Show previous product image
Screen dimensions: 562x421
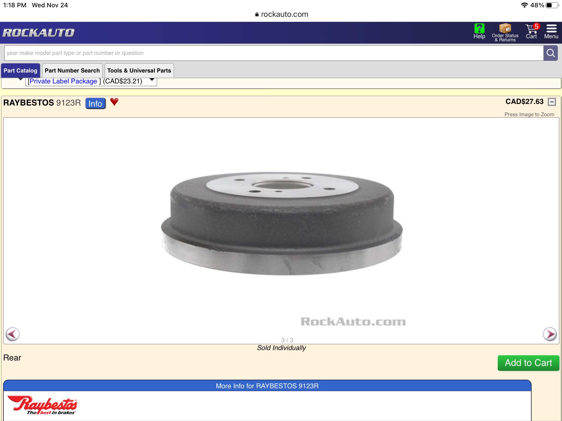tap(12, 334)
